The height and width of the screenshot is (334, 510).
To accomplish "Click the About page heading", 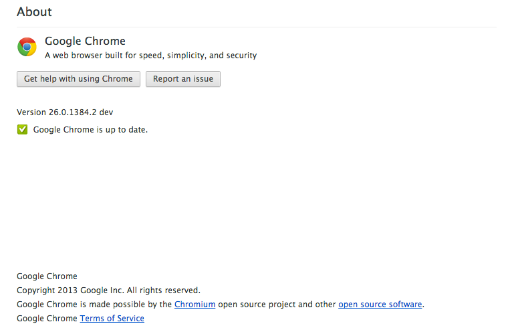I will coord(34,12).
